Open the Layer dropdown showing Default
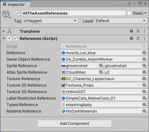 click(121, 21)
